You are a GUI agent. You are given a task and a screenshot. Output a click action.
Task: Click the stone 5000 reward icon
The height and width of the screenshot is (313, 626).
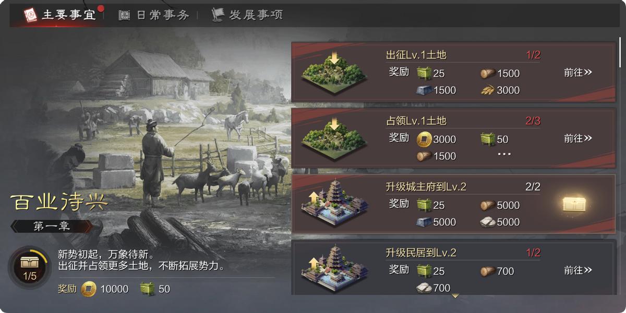point(487,222)
